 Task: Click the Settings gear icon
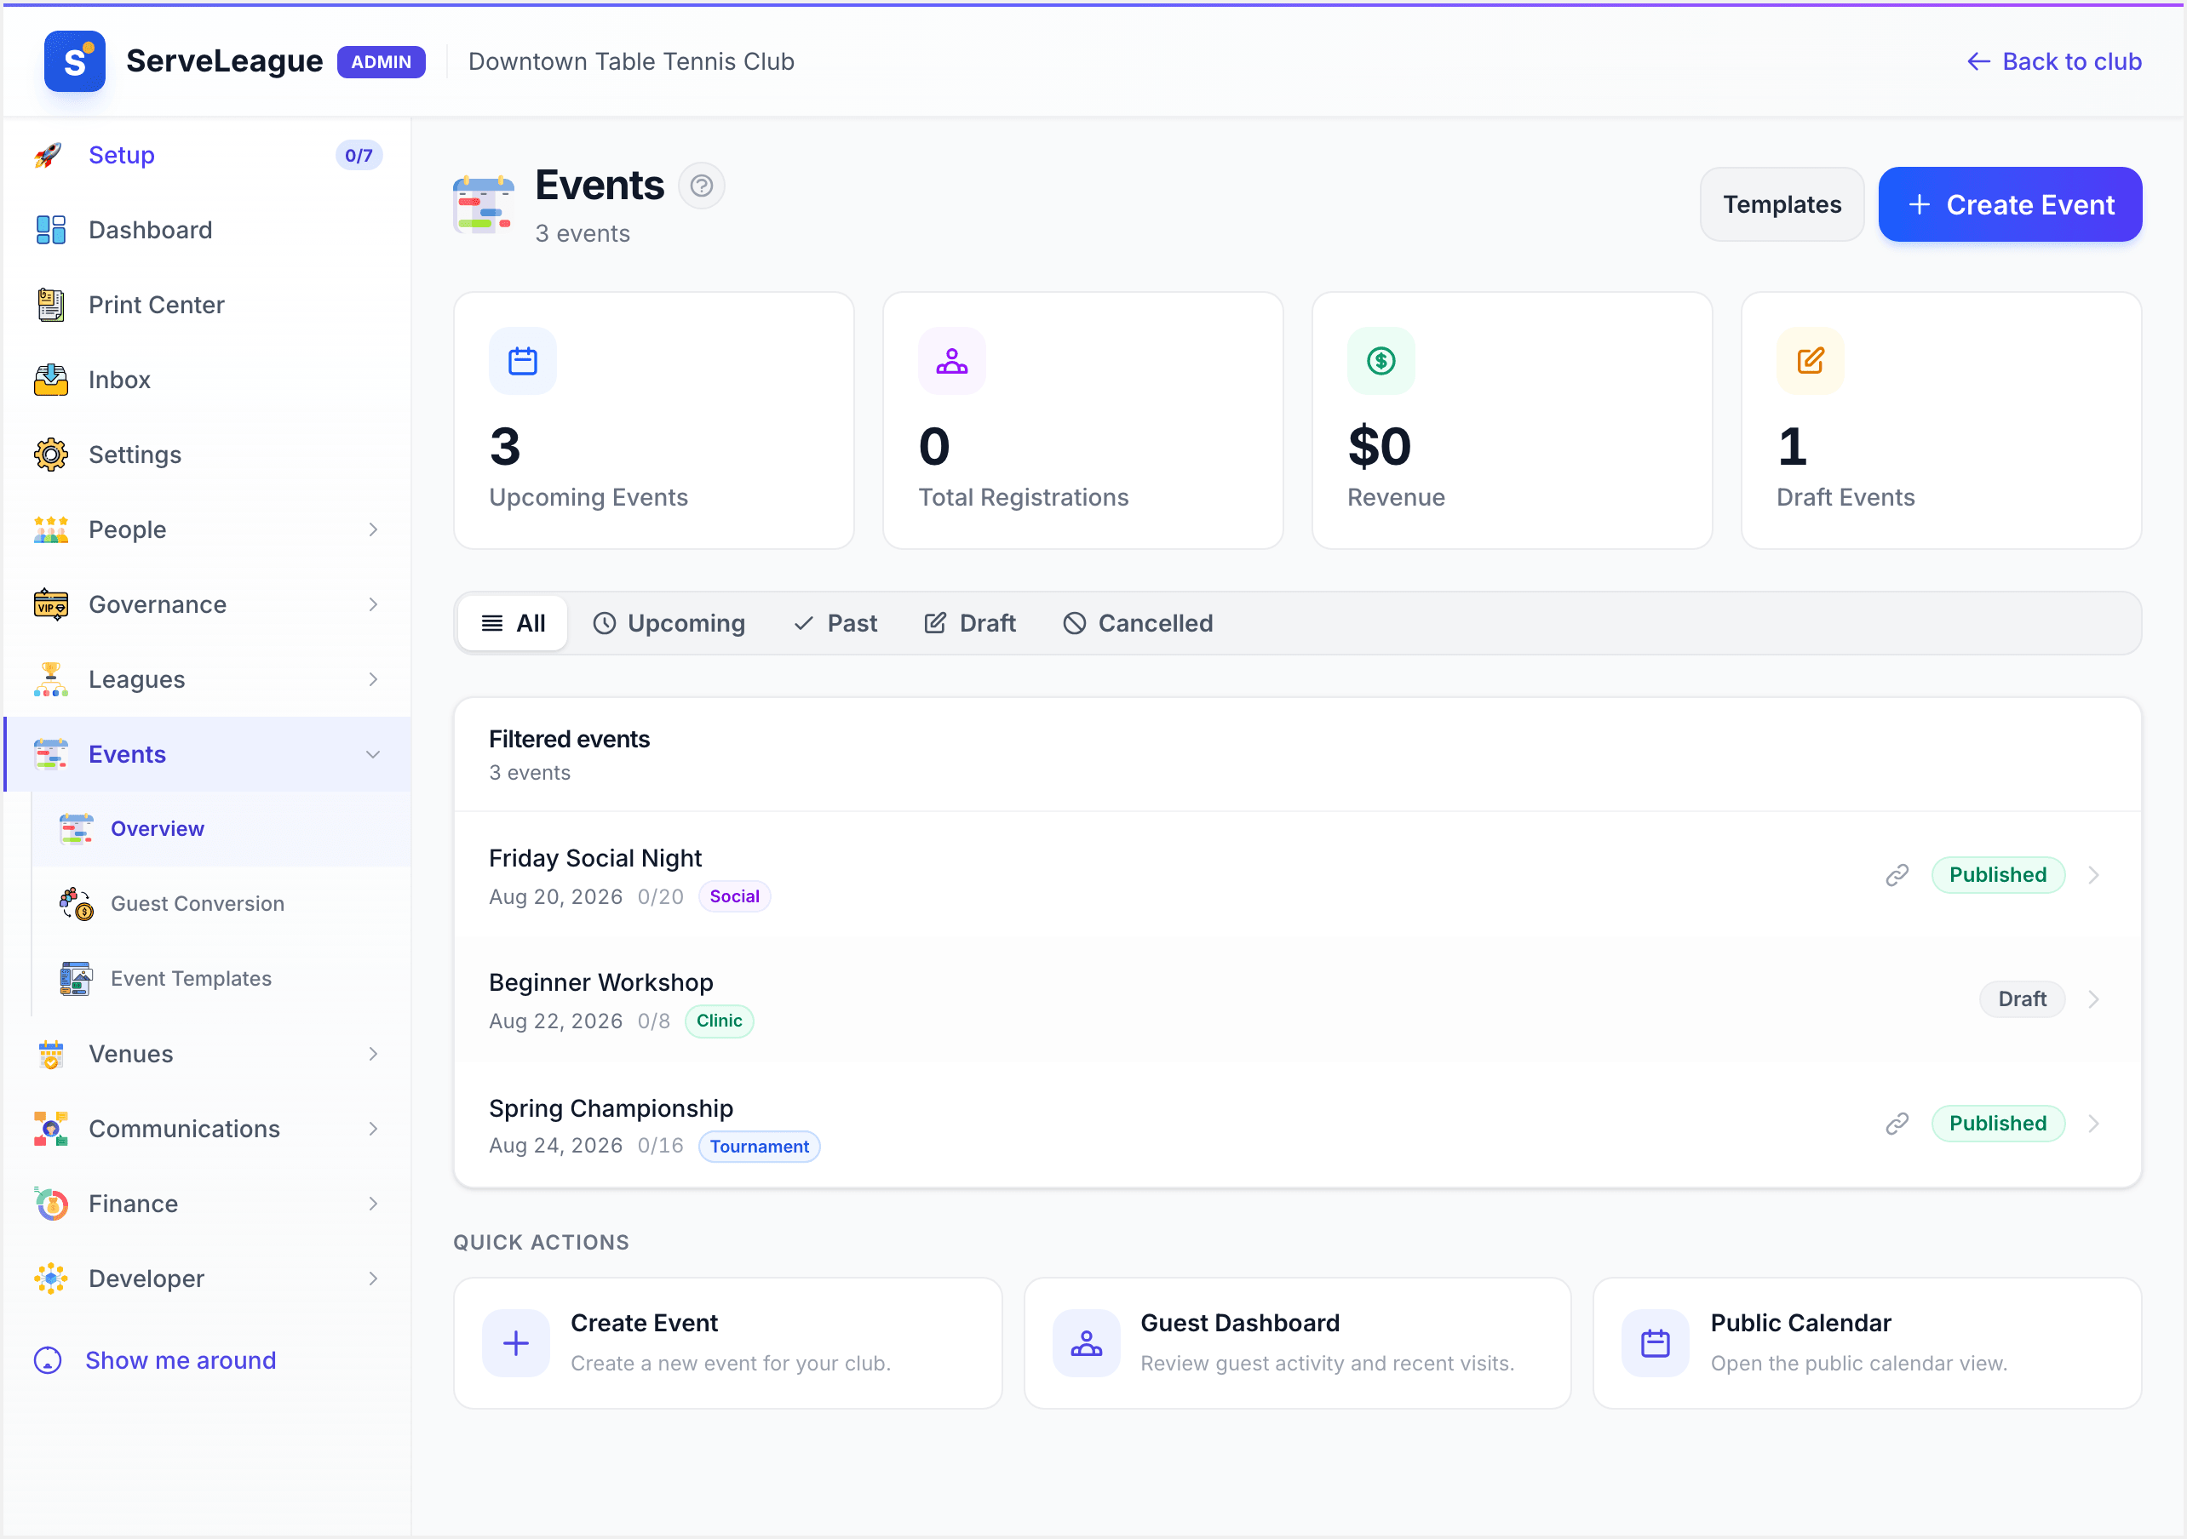[x=50, y=455]
